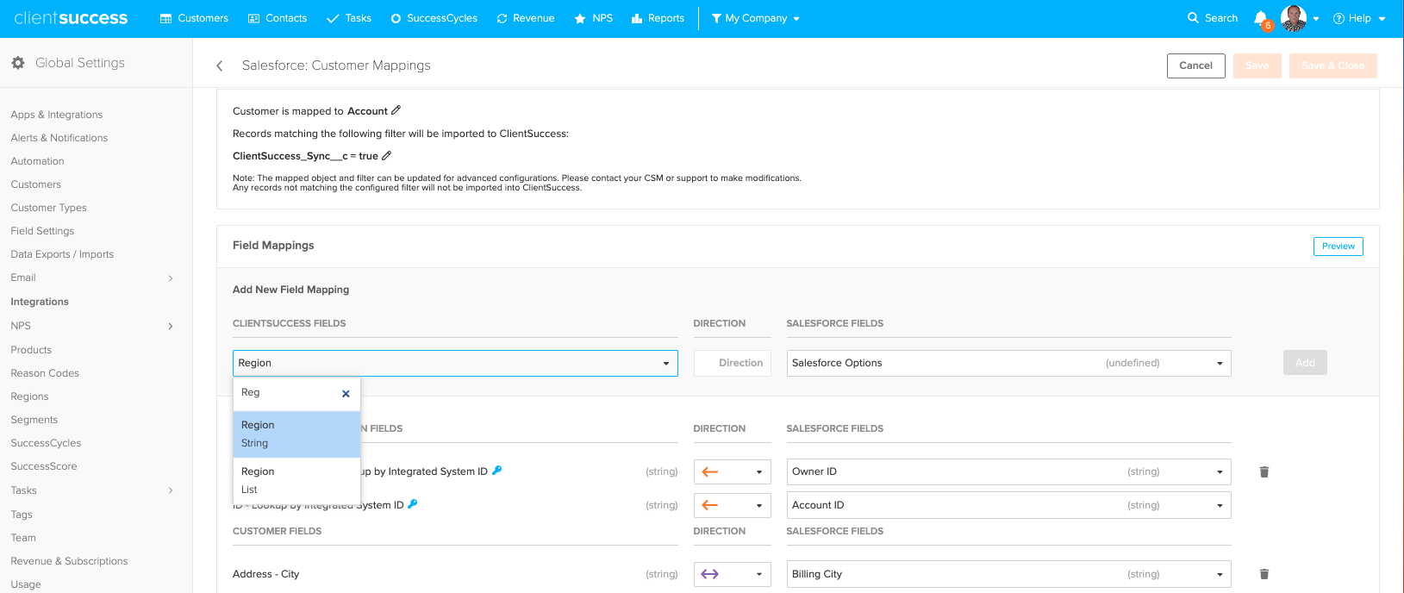Open Data Exports / Imports
The width and height of the screenshot is (1404, 593).
pos(62,254)
